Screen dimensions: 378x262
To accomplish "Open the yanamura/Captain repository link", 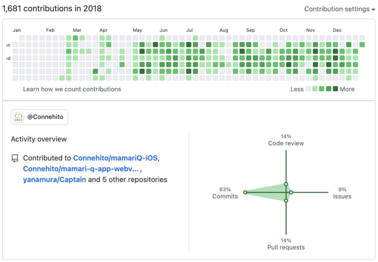I will point(54,180).
